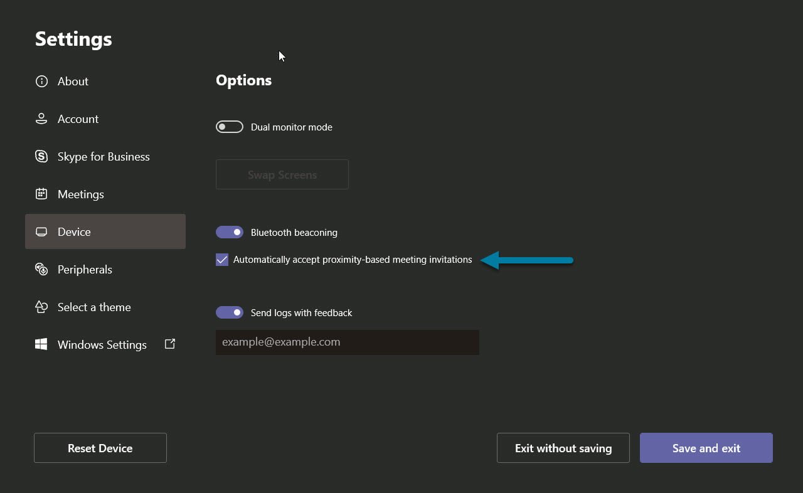
Task: Click the Skype for Business icon
Action: pyautogui.click(x=41, y=156)
